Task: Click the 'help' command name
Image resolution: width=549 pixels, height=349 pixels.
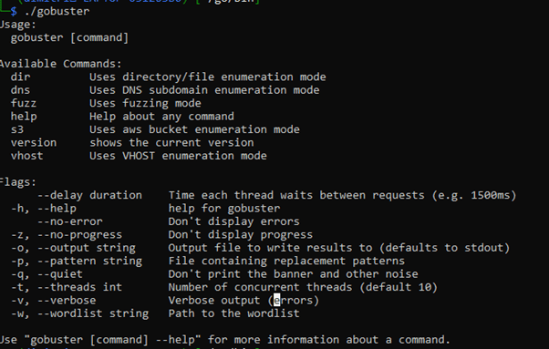Action: 24,117
